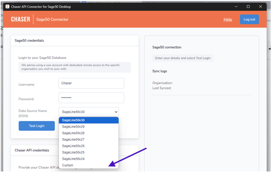Click the Password input field
The height and width of the screenshot is (177, 271).
(x=91, y=98)
